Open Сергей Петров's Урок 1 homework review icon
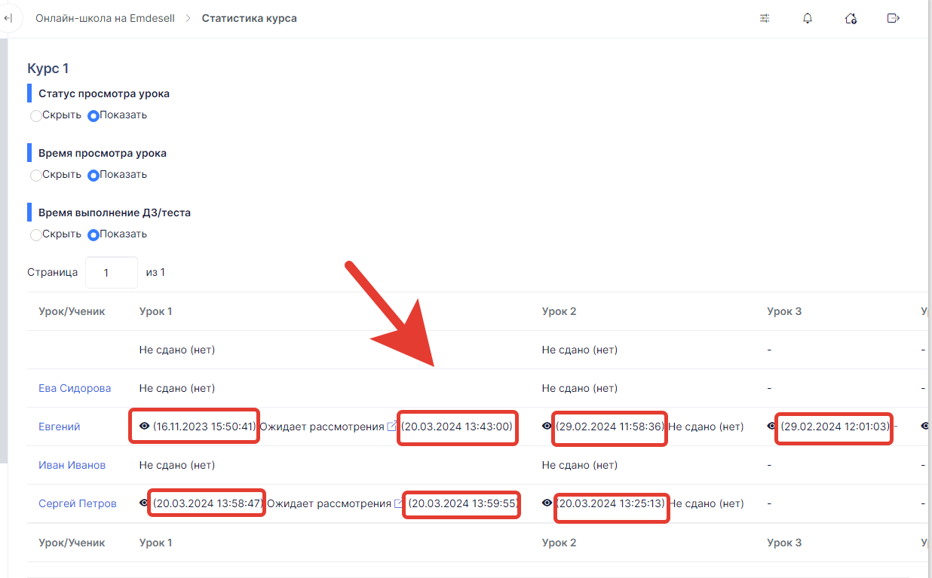The image size is (932, 578). (x=398, y=504)
